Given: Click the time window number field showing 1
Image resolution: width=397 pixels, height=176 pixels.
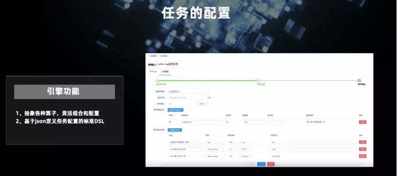Looking at the screenshot, I should 182,104.
